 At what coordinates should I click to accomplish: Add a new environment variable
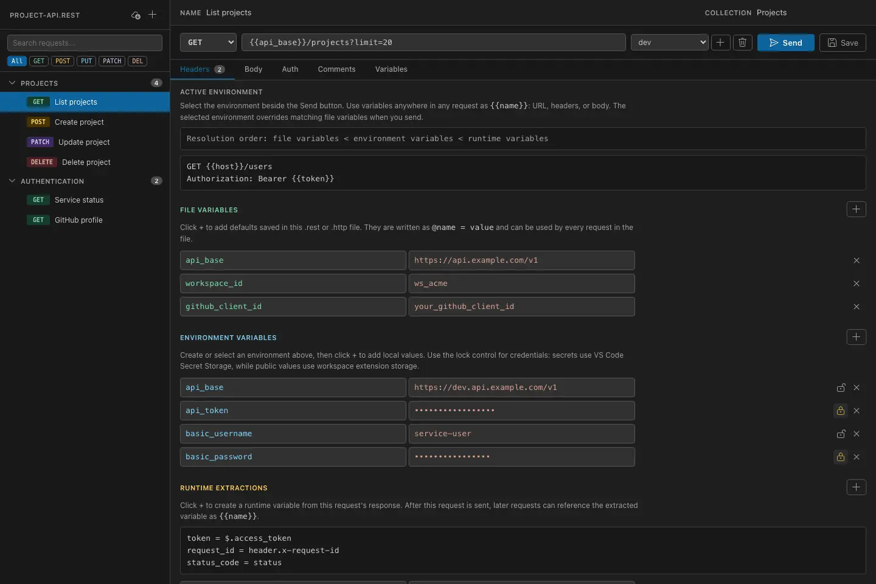(x=856, y=337)
